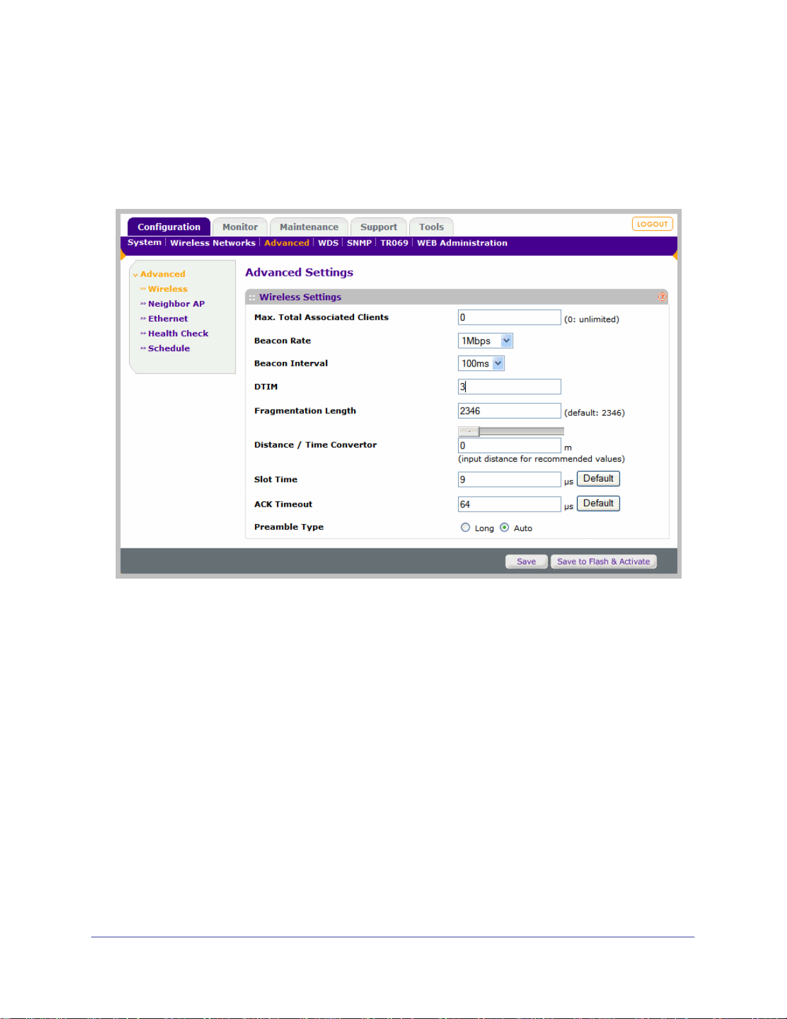Open the Beacon Interval dropdown
Image resolution: width=787 pixels, height=1019 pixels.
tap(481, 363)
